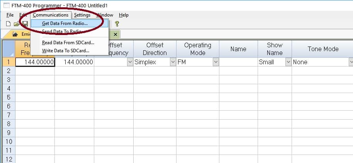Viewport: 353px width, 163px height.
Task: Choose Send Data To Radio
Action: click(70, 32)
